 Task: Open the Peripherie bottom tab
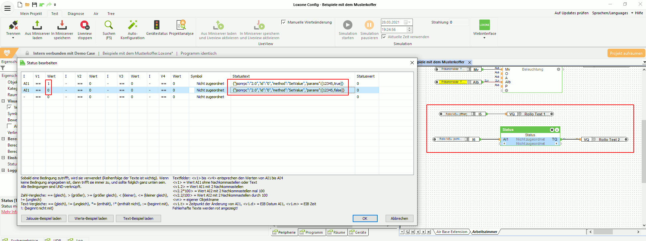pyautogui.click(x=284, y=232)
